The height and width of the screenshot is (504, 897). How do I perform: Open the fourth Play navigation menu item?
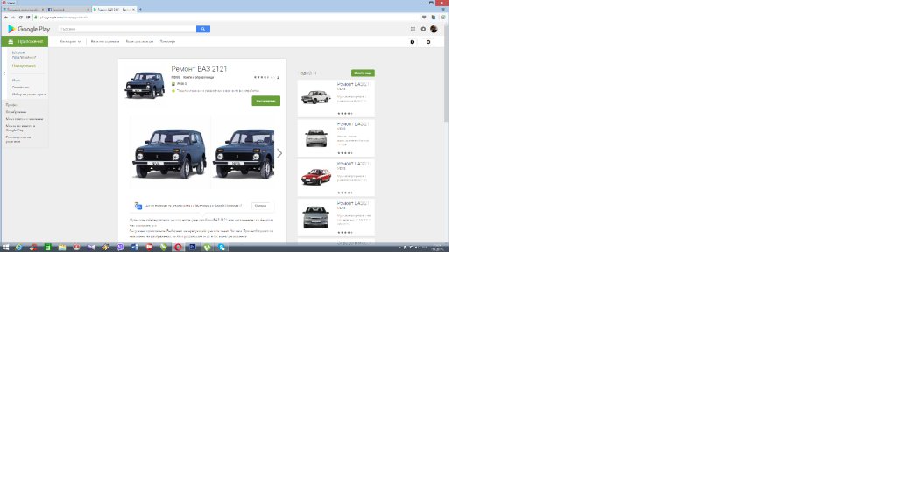tap(167, 42)
